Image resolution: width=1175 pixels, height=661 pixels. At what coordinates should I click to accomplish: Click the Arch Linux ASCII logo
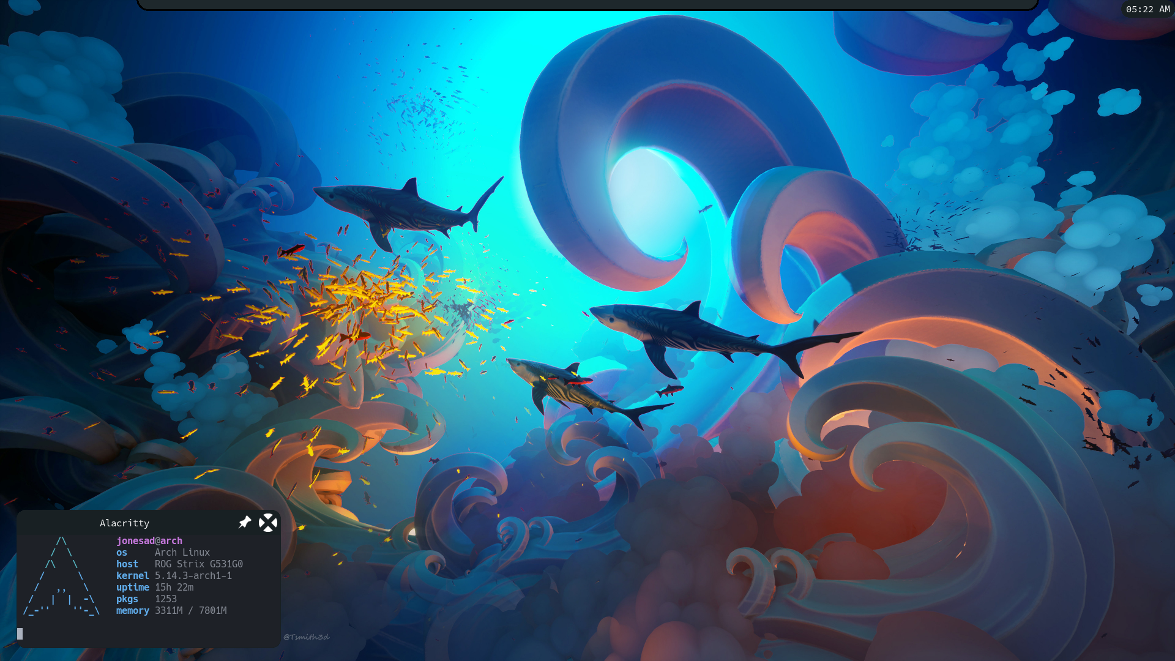click(x=61, y=576)
